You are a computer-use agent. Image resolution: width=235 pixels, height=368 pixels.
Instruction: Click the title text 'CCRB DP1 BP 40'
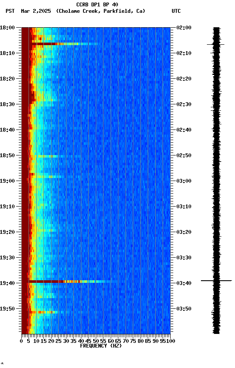pos(97,4)
